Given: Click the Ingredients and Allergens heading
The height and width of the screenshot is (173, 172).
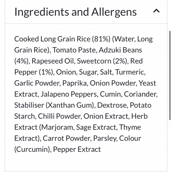Looking at the screenshot, I should point(75,12).
